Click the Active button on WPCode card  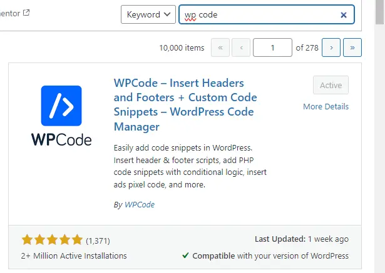pos(331,86)
